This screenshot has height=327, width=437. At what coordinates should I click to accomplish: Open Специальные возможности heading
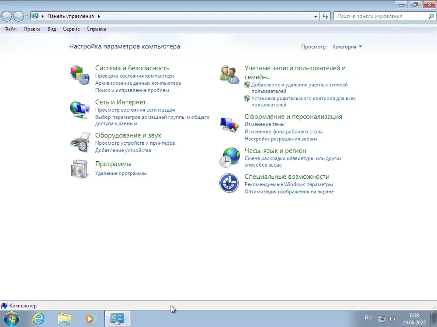click(x=287, y=177)
